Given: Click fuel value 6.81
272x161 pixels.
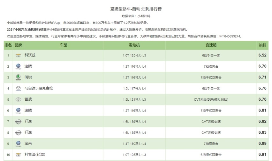Looking at the screenshot, I should coord(262,111).
